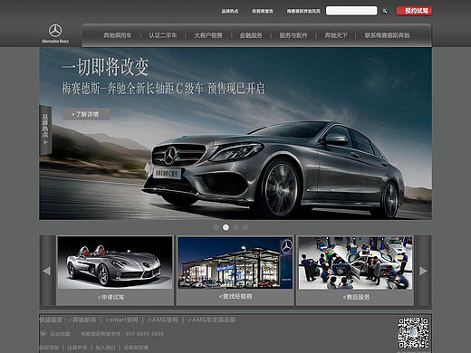Click the 经销商查询 top link

point(263,11)
